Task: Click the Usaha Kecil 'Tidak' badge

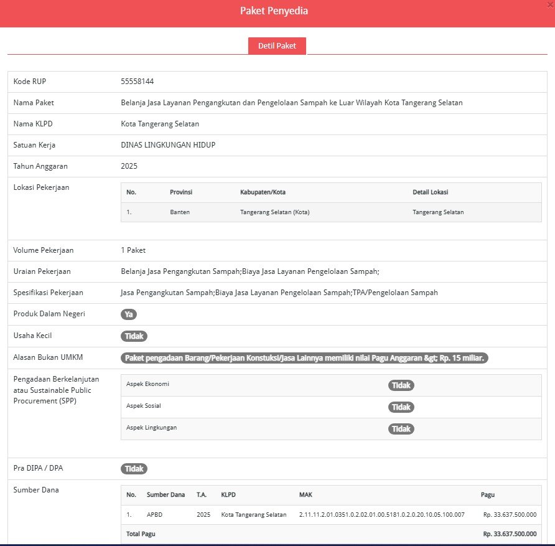Action: [x=134, y=336]
